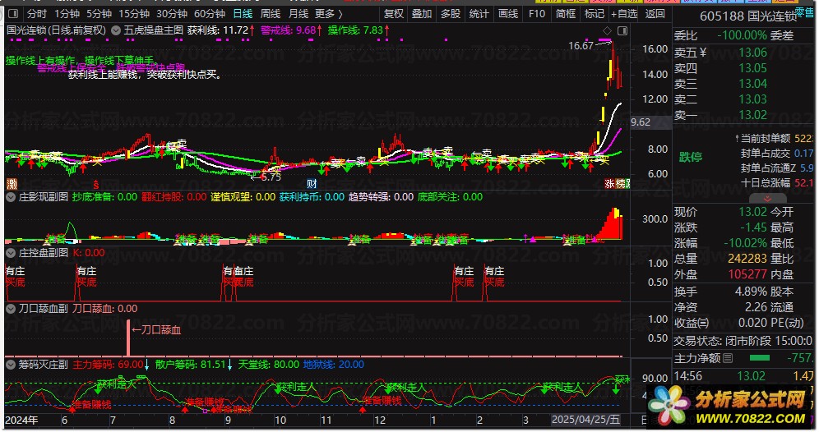Open the list icon beside 主力净额
Screen dimensions: 819x432
click(728, 358)
